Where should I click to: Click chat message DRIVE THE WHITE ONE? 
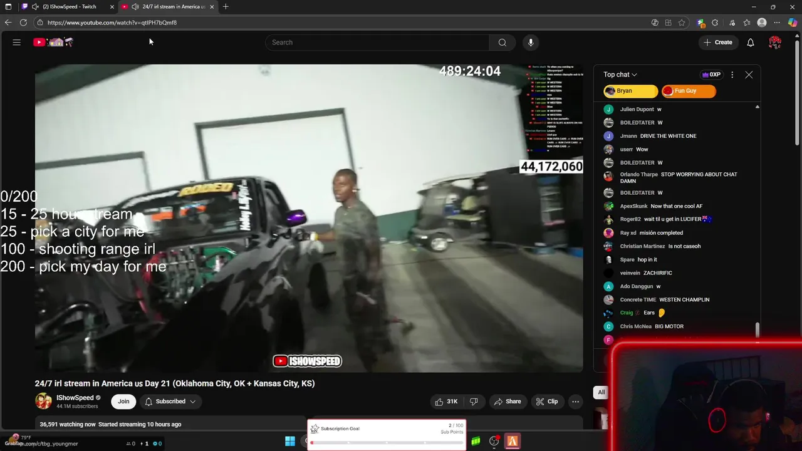tap(669, 136)
